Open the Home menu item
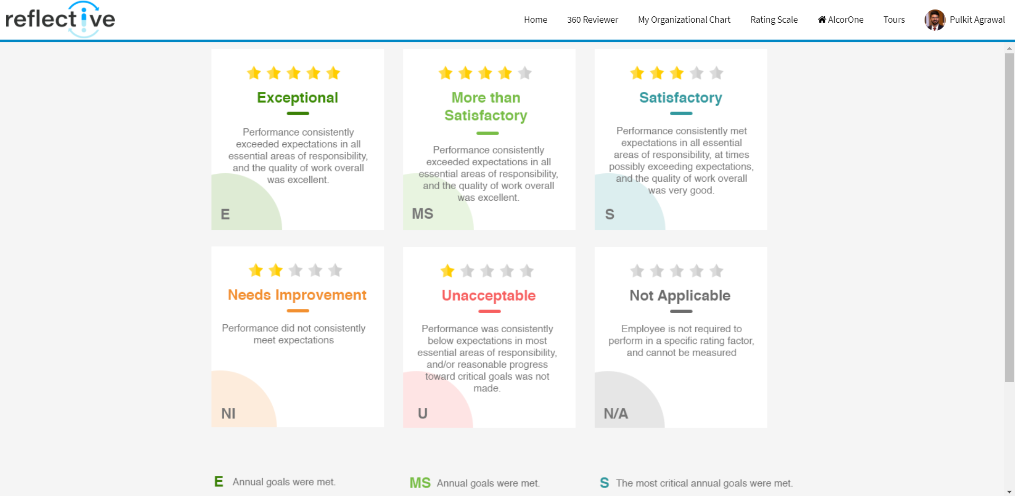The height and width of the screenshot is (496, 1015). (536, 20)
